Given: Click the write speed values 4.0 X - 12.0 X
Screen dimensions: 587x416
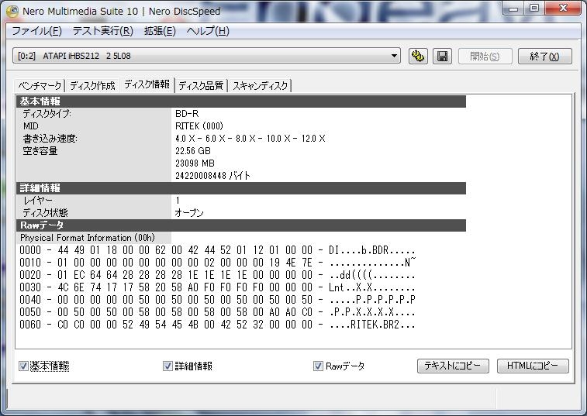Looking at the screenshot, I should tap(250, 139).
